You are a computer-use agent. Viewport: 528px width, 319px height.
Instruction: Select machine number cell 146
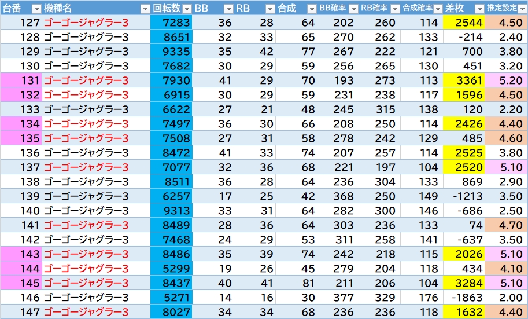click(x=21, y=298)
